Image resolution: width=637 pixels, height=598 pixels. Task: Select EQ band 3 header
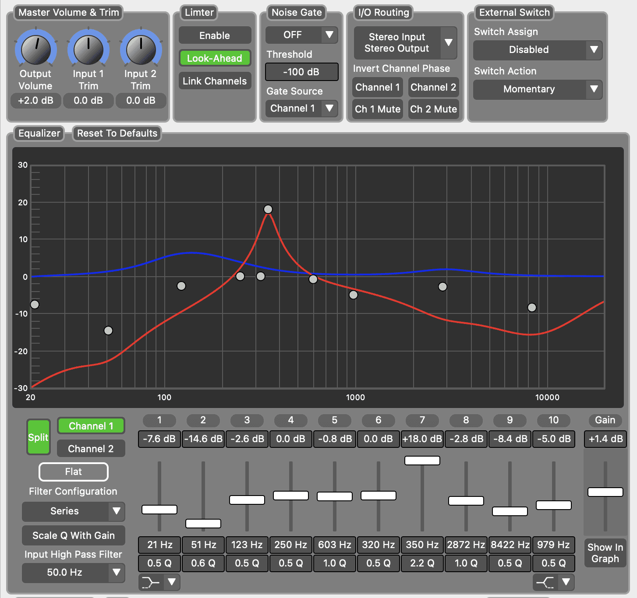247,420
